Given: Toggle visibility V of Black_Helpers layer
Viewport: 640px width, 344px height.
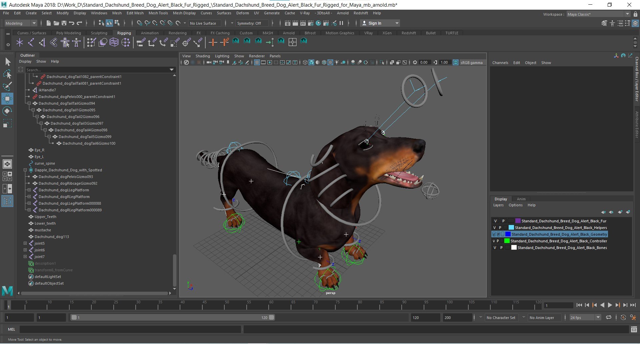Looking at the screenshot, I should [495, 228].
